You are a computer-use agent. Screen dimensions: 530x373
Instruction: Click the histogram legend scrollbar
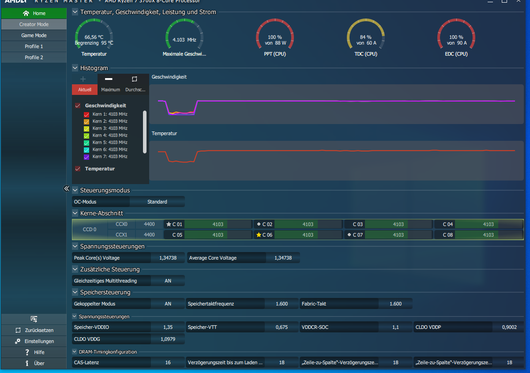coord(145,132)
